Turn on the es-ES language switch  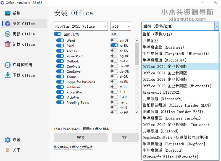click(x=114, y=81)
